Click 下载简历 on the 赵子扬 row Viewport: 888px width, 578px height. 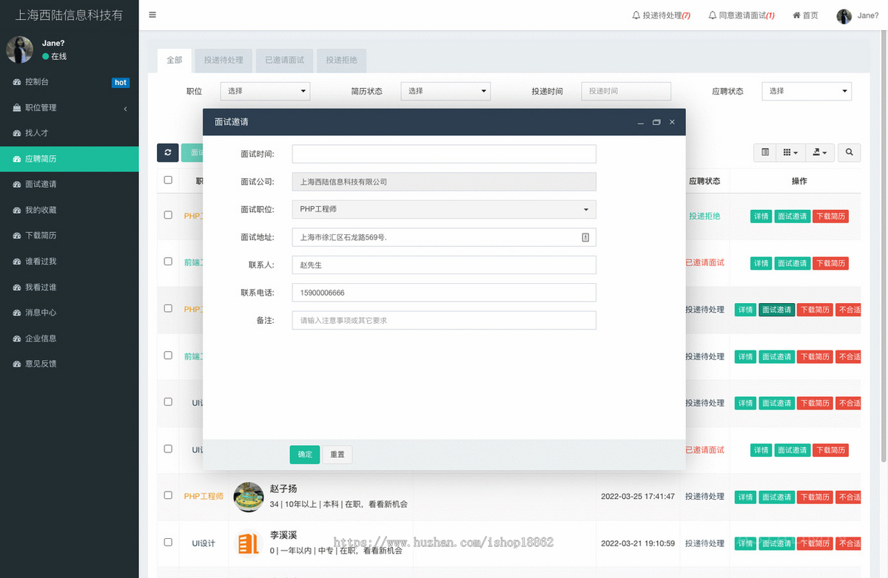pos(815,497)
